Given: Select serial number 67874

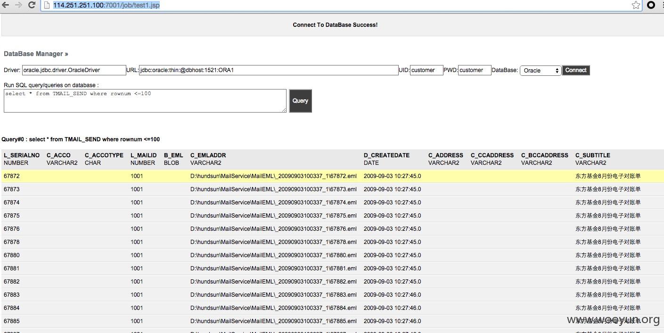Looking at the screenshot, I should [12, 203].
